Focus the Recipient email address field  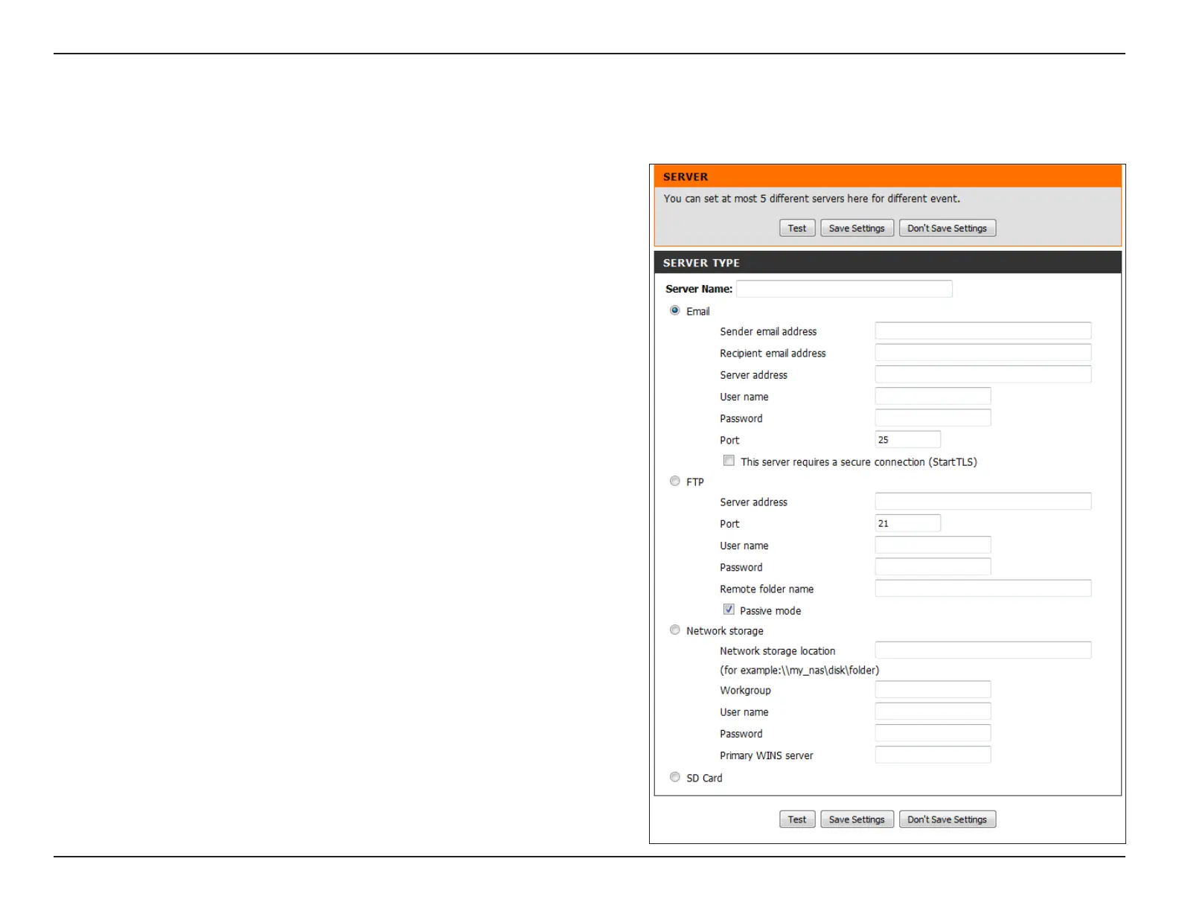tap(983, 353)
